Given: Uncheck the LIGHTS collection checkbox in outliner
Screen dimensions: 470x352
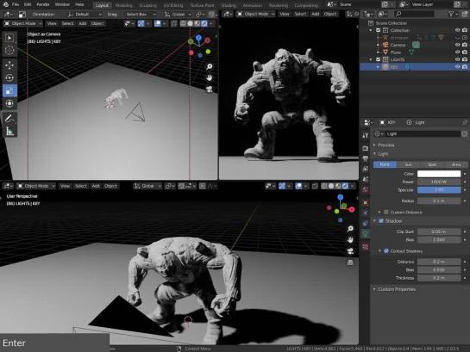Looking at the screenshot, I should tap(378, 59).
